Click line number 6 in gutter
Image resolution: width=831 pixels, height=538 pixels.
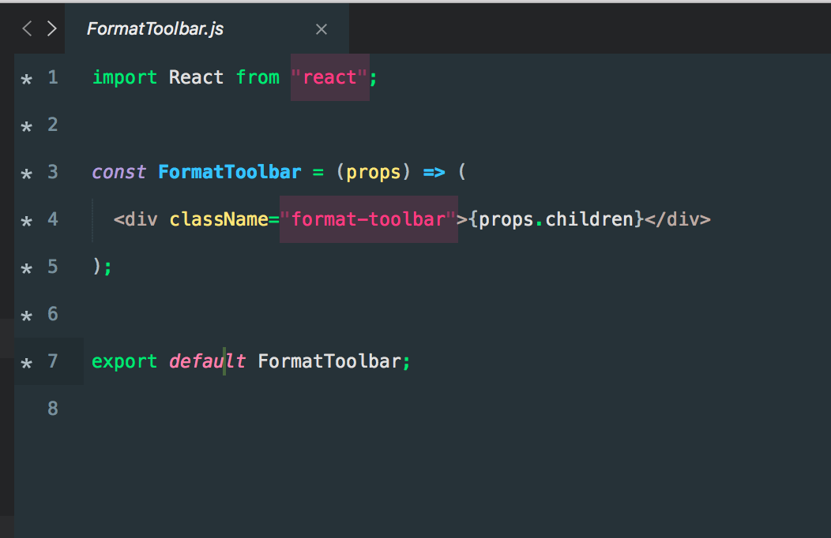(x=52, y=314)
